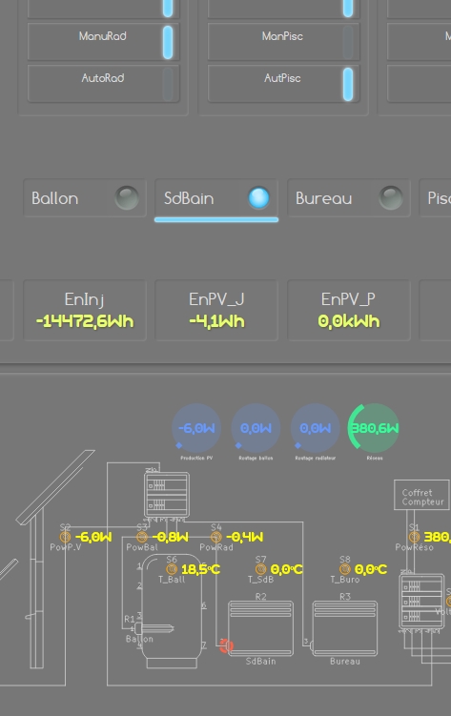Viewport: 451px width, 716px height.
Task: Select the Ballon indicator button
Action: click(x=85, y=198)
